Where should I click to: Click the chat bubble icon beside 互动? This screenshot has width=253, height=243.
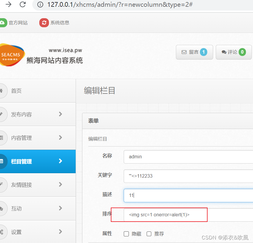[2, 208]
